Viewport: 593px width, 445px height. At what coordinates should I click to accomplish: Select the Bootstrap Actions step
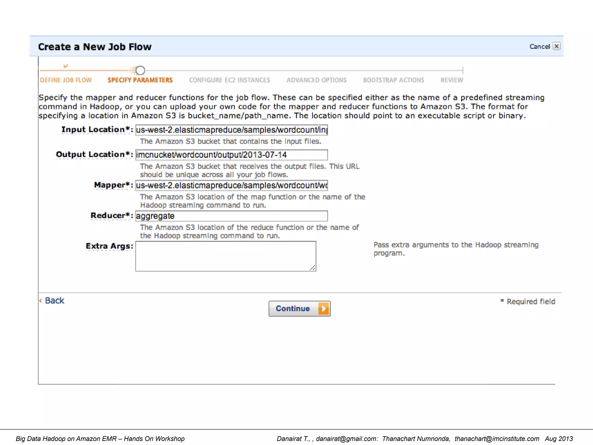coord(393,80)
